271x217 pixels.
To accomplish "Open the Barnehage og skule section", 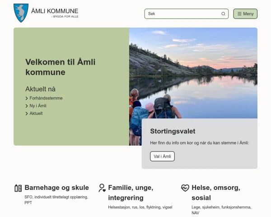I will point(56,188).
